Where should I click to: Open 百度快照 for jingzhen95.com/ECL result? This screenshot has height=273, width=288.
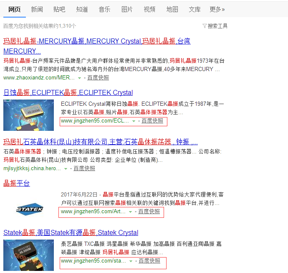[x=152, y=121]
